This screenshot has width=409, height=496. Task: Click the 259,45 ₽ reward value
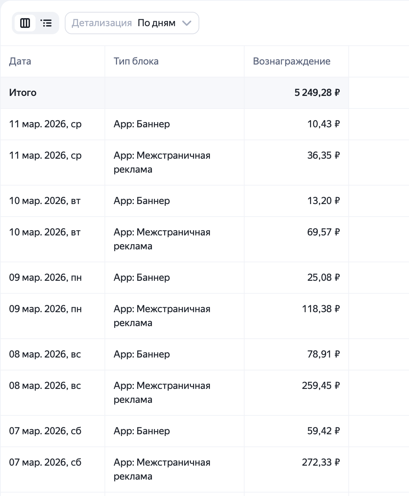[321, 386]
